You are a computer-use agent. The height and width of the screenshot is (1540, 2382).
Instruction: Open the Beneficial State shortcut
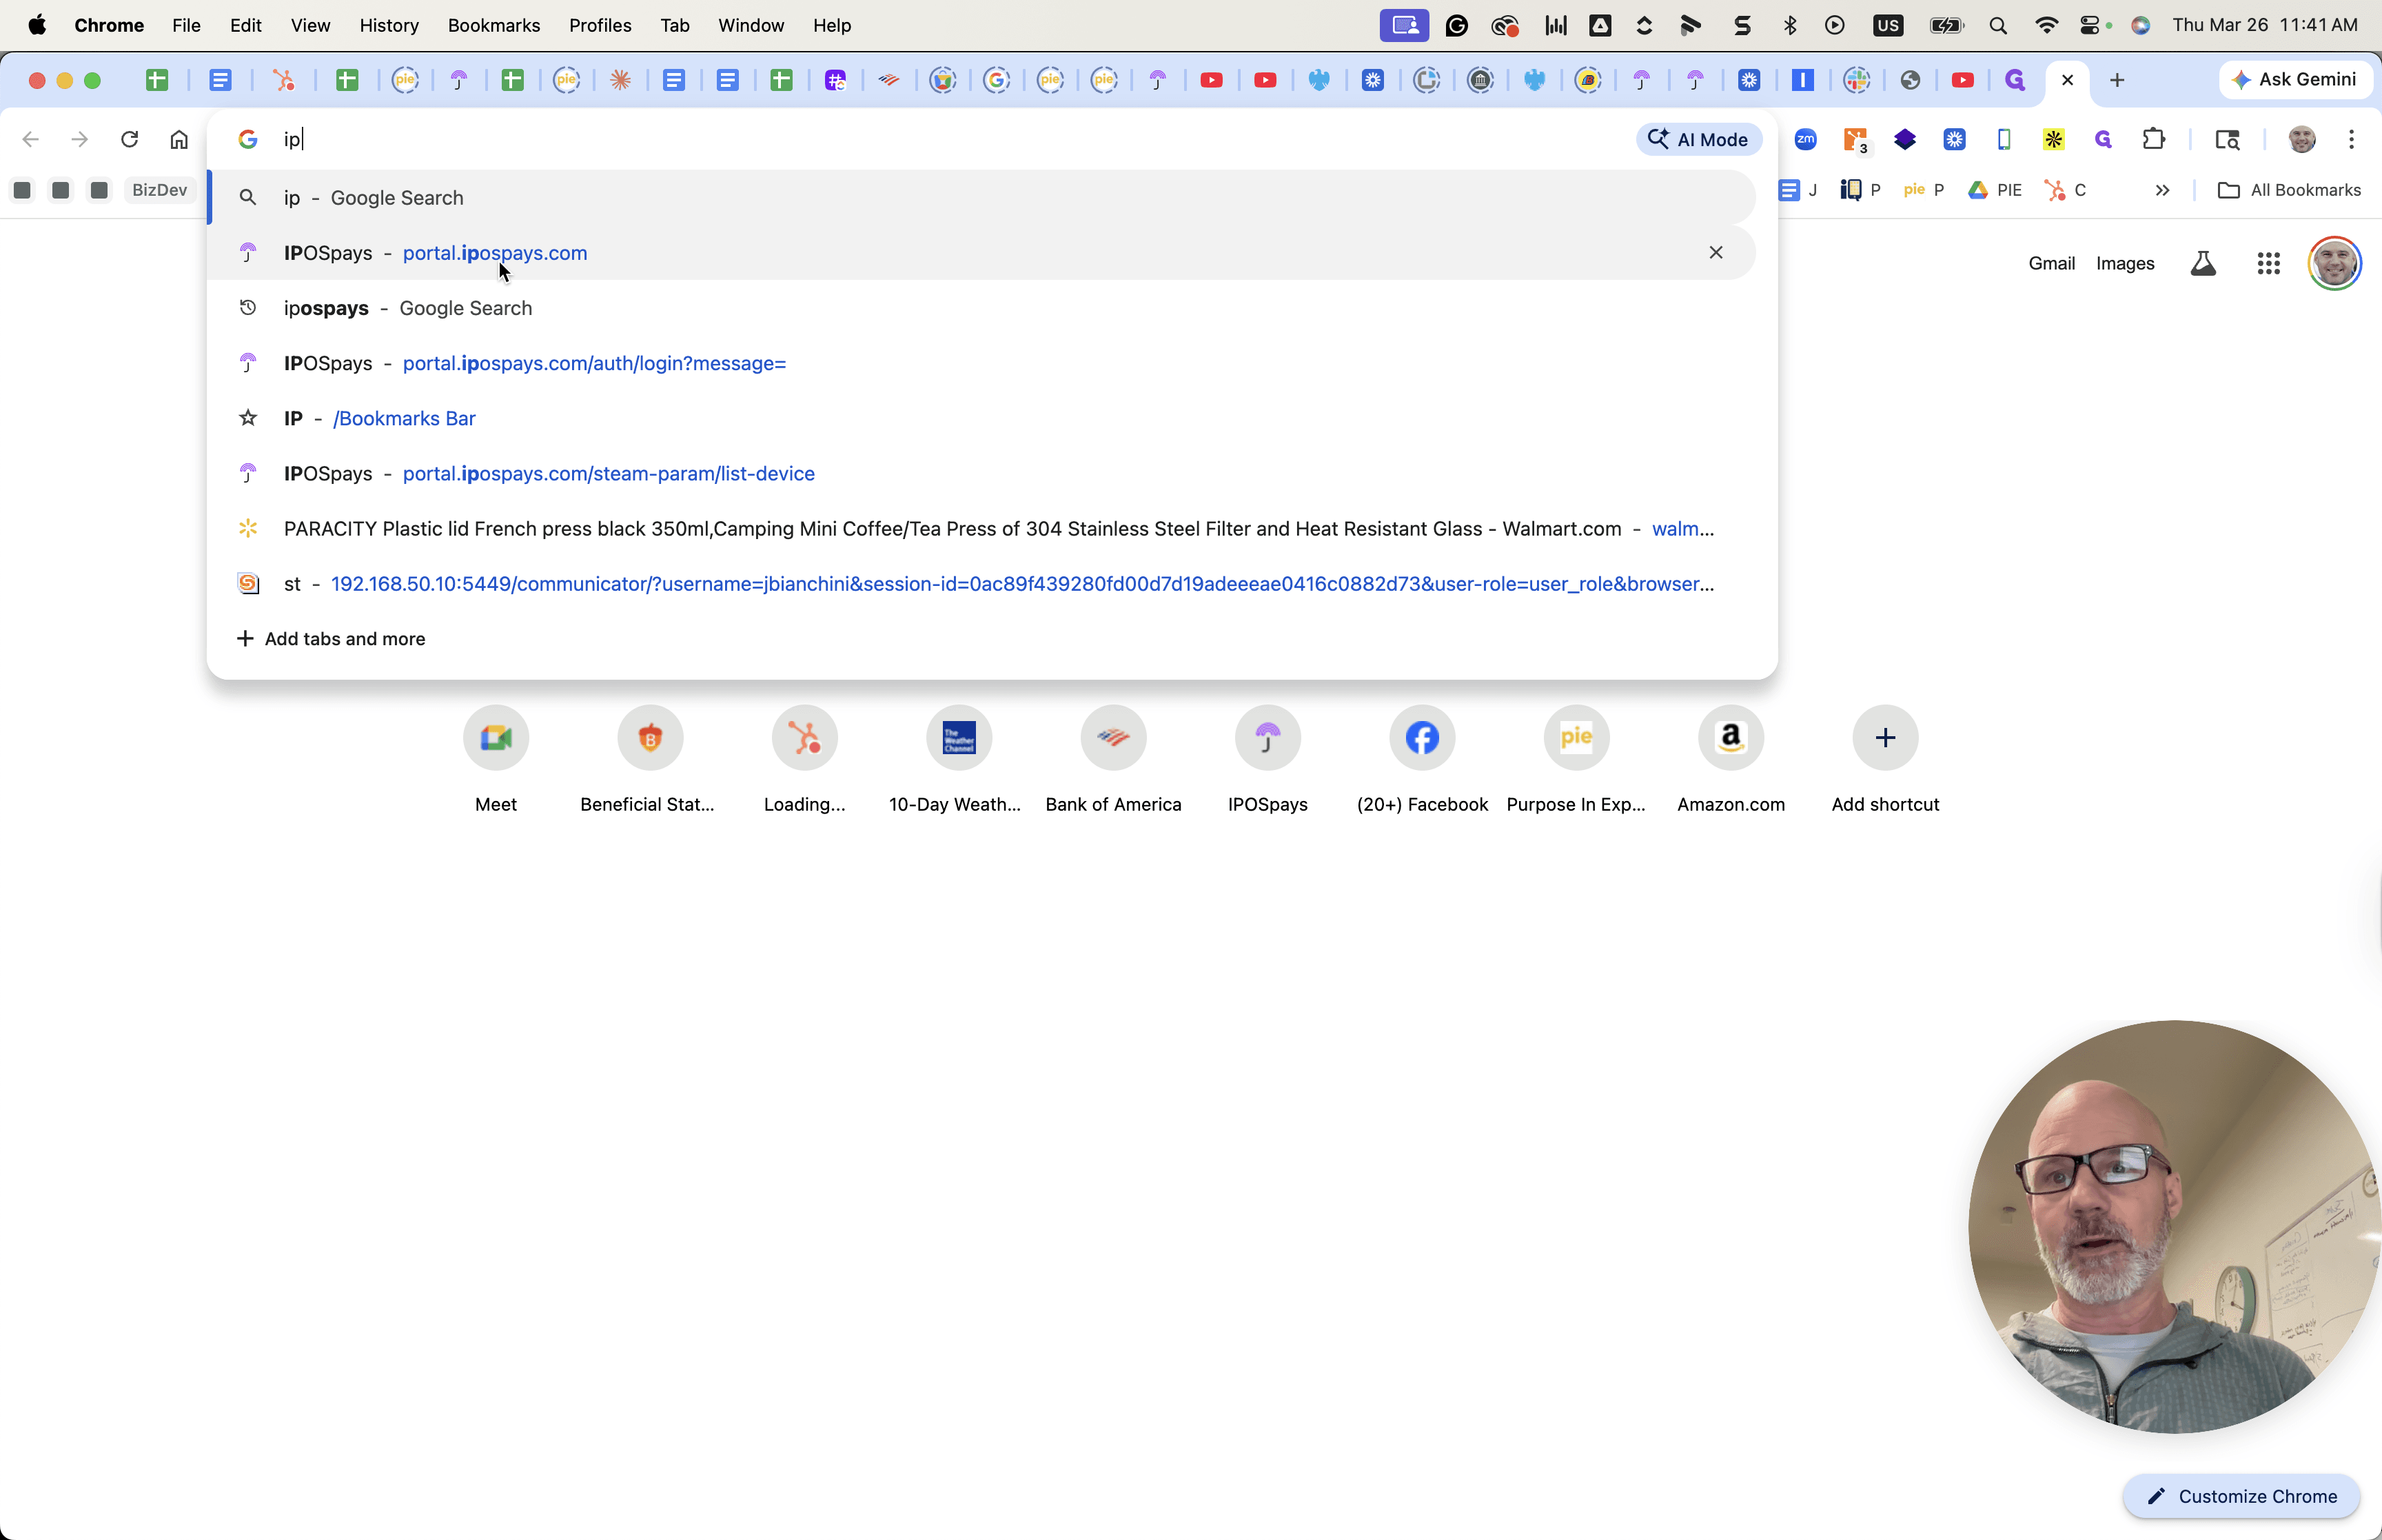pyautogui.click(x=650, y=759)
